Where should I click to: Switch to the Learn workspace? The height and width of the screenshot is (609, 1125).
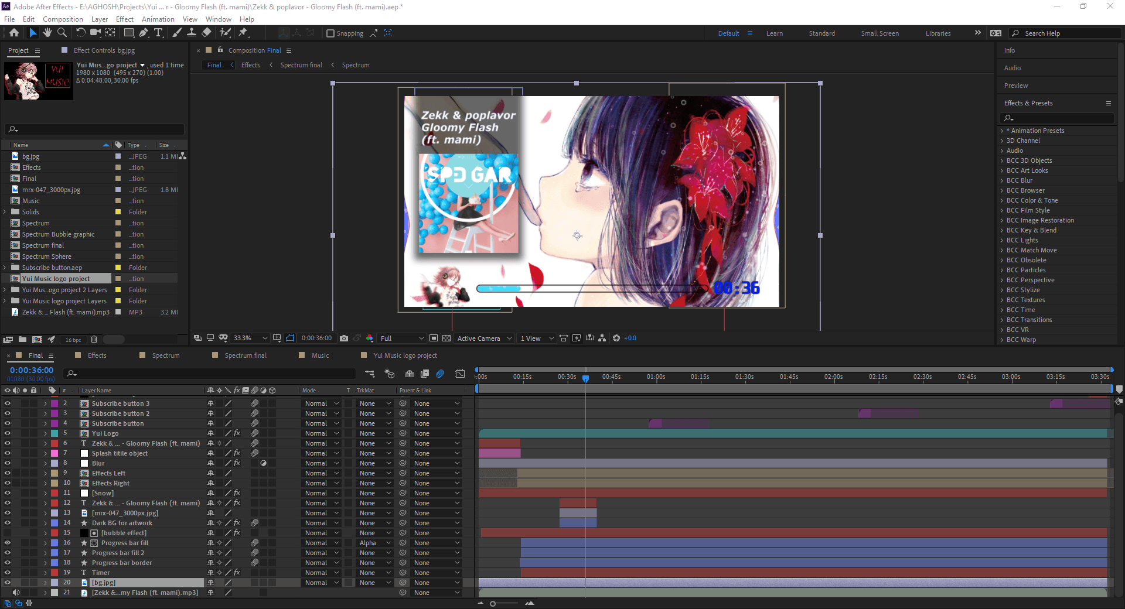tap(774, 33)
